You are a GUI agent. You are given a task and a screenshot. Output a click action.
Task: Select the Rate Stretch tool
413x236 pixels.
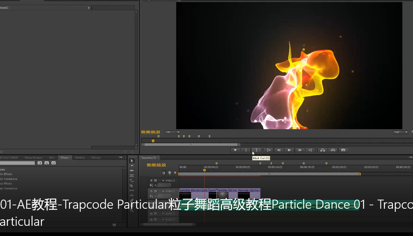click(x=132, y=180)
